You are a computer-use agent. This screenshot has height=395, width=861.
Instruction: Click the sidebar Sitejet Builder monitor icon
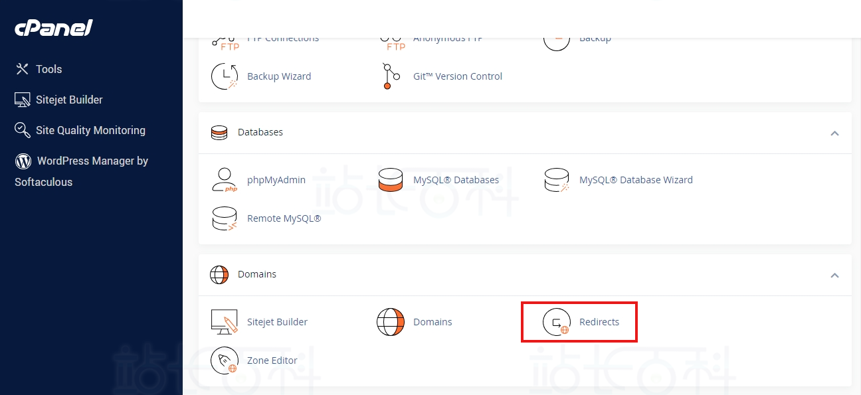23,100
